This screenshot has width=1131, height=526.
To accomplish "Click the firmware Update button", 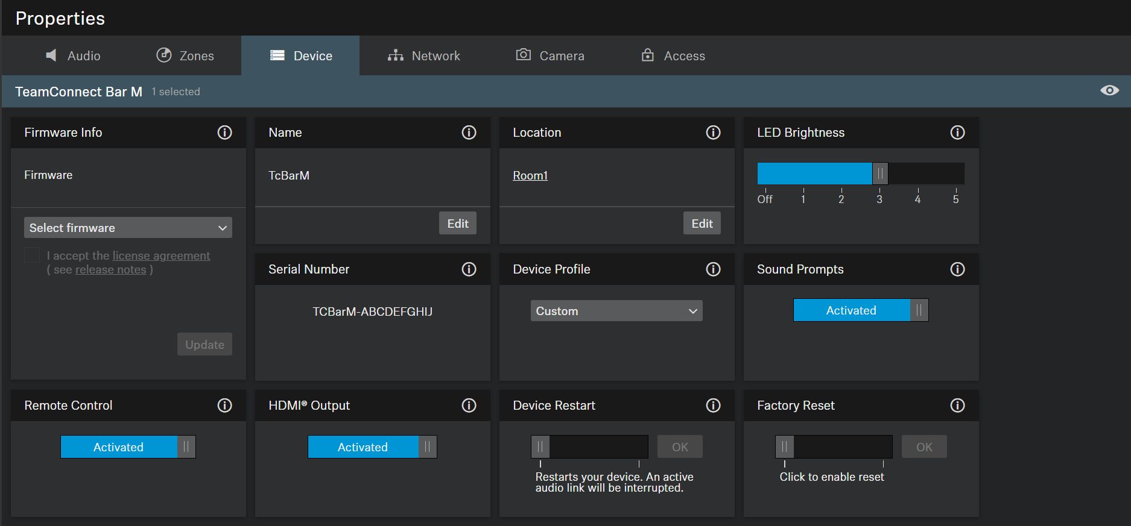I will coord(204,344).
